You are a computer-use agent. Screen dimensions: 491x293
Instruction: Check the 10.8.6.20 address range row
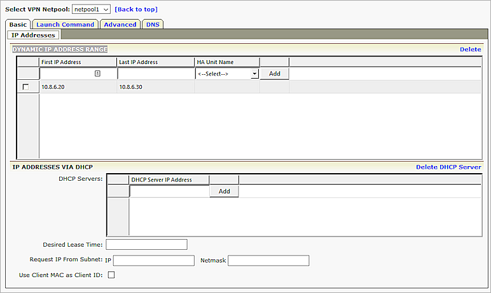(25, 87)
